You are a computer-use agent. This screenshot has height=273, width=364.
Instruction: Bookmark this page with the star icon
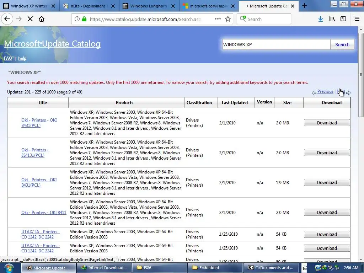point(228,19)
